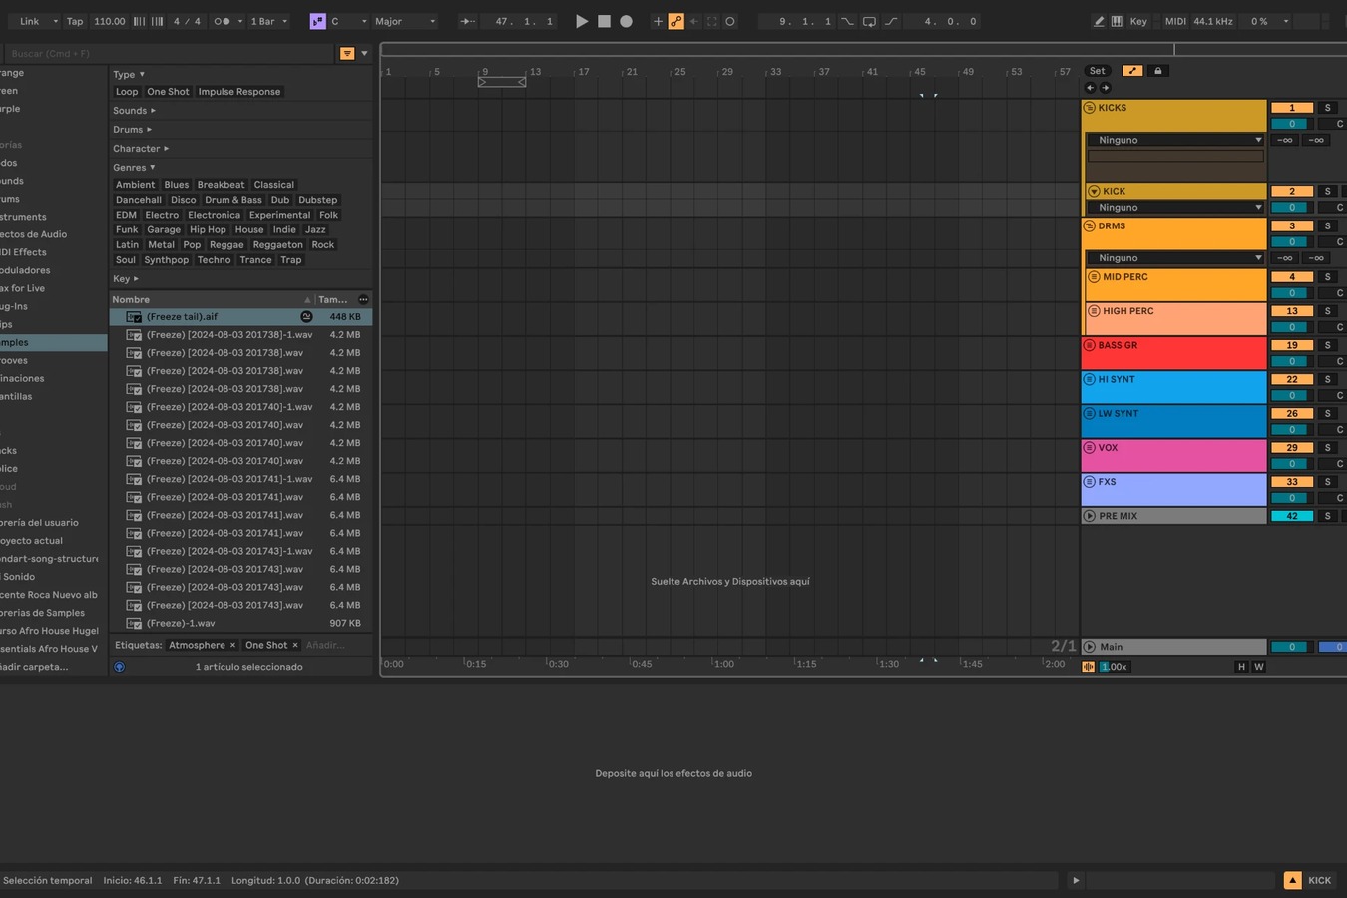This screenshot has height=898, width=1347.
Task: Select the House genre tag
Action: pos(249,229)
